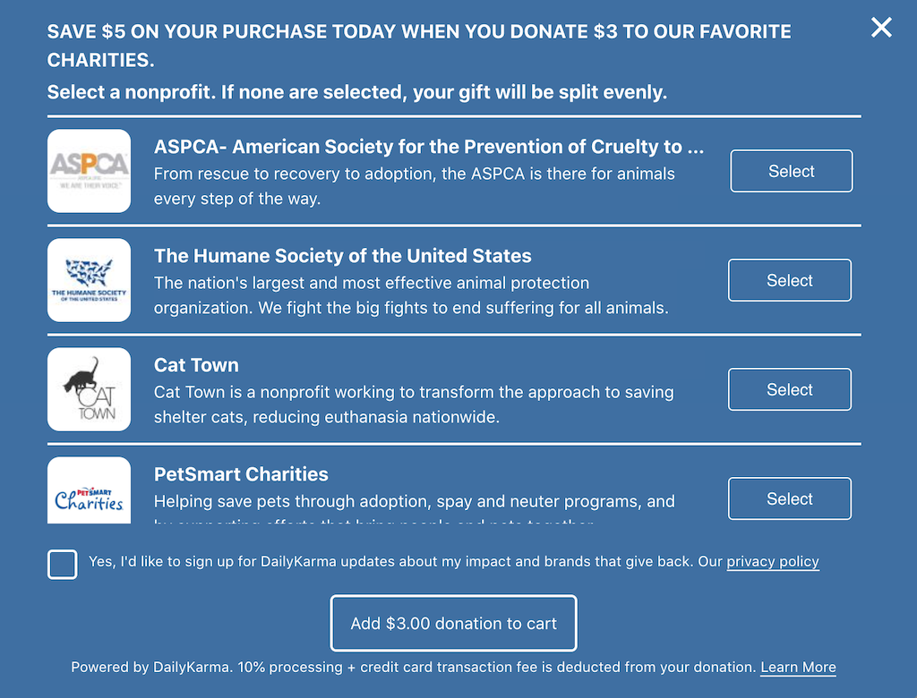Add $3.00 donation to cart
Screen dimensions: 917x698
(x=453, y=623)
